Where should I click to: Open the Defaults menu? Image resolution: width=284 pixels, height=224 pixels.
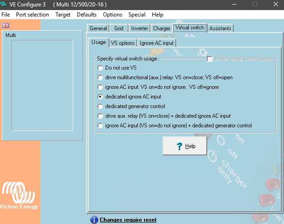(x=86, y=15)
